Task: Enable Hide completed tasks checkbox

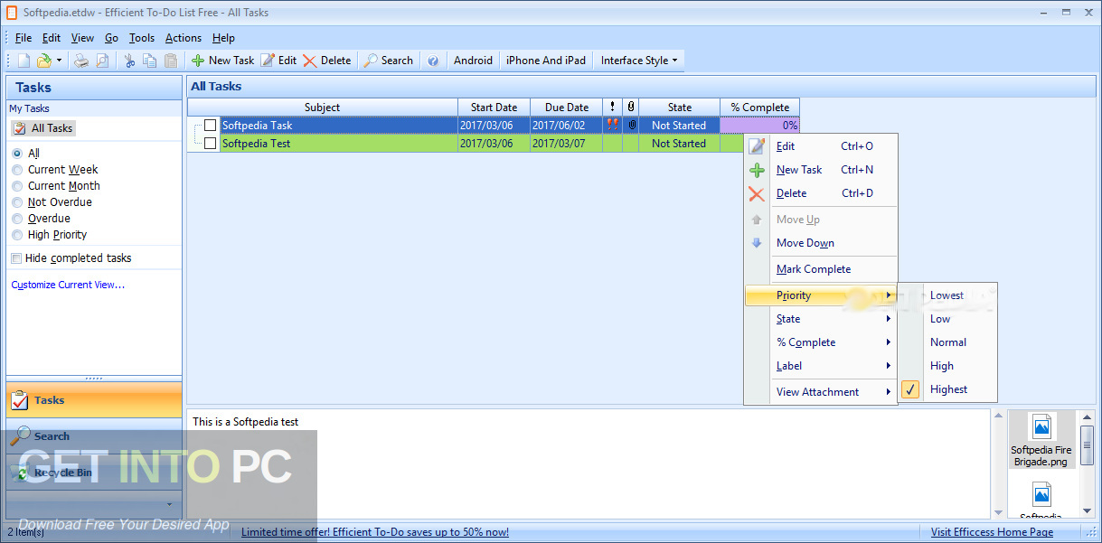Action: 16,258
